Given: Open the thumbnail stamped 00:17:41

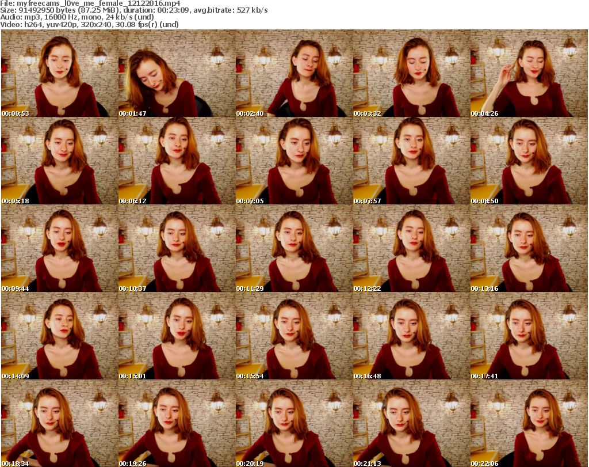Looking at the screenshot, I should pos(529,336).
